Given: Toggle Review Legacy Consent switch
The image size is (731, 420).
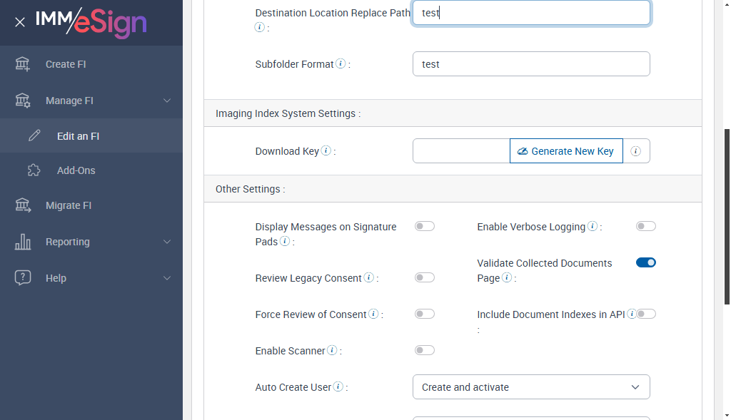Looking at the screenshot, I should pyautogui.click(x=425, y=277).
